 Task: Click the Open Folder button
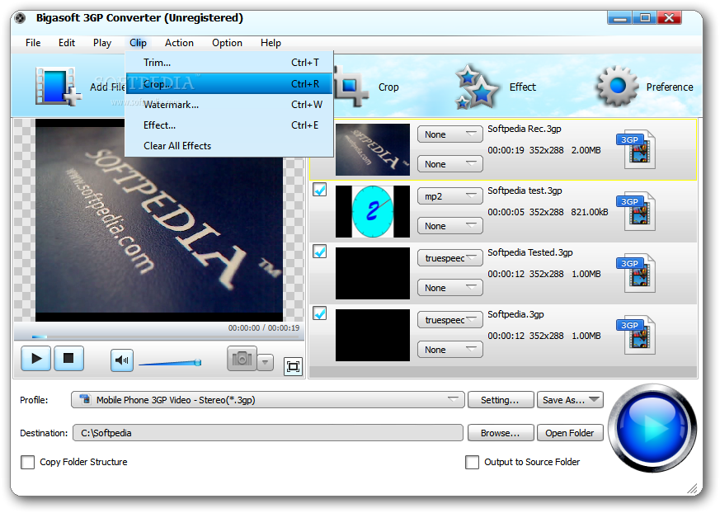570,433
